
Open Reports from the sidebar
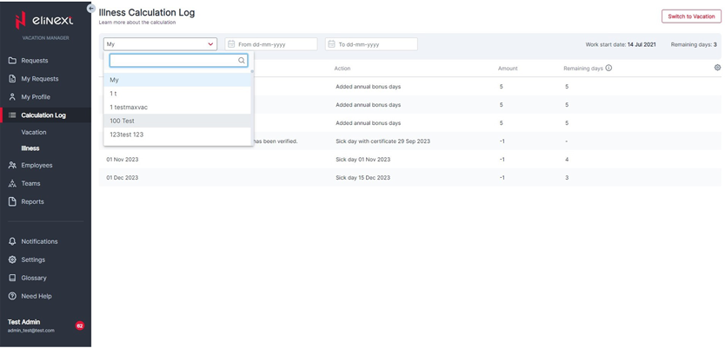pos(32,201)
